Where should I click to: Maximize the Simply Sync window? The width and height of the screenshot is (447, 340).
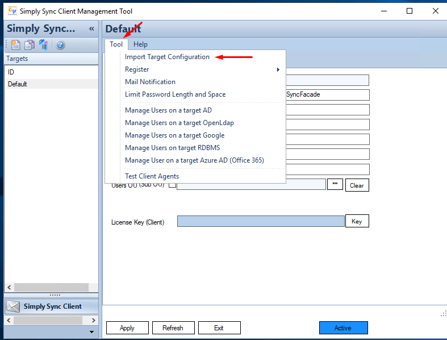tap(410, 11)
